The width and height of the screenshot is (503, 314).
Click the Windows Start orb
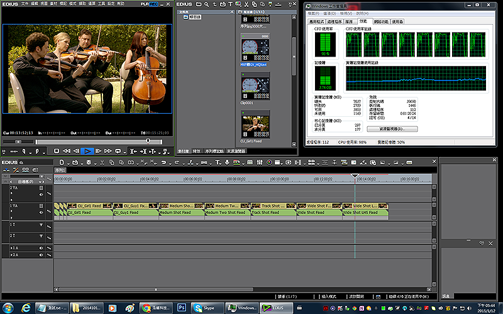pyautogui.click(x=8, y=308)
